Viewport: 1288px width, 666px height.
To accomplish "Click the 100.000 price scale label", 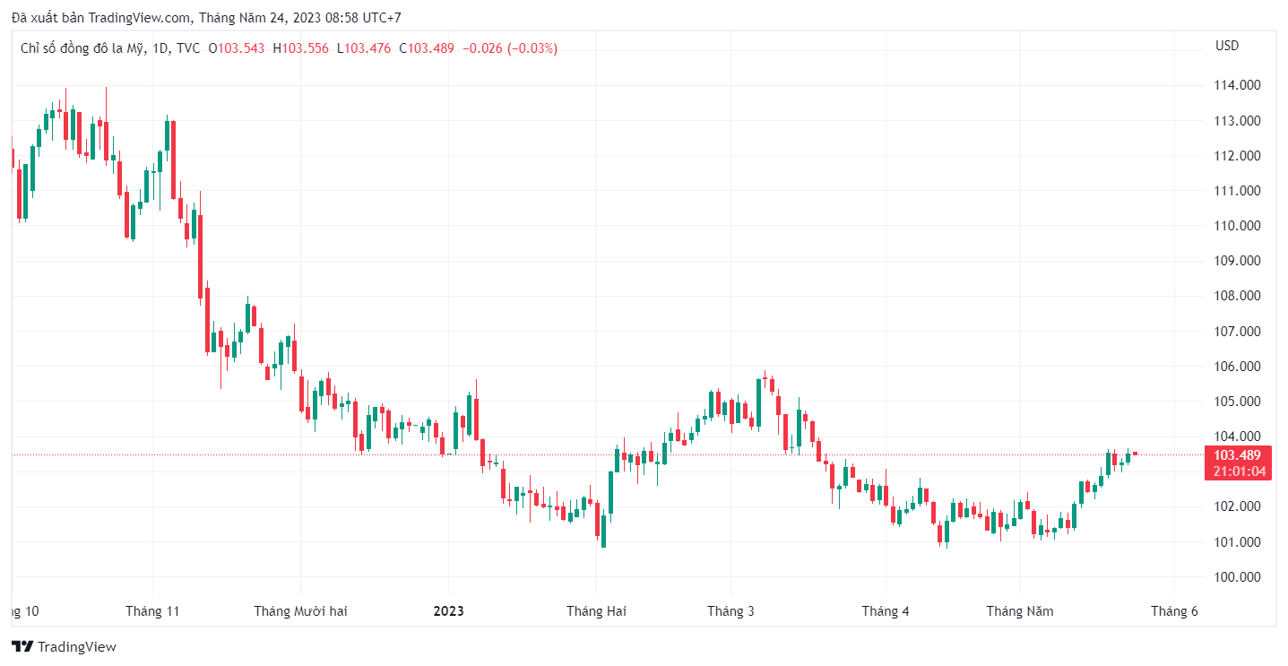I will 1236,577.
